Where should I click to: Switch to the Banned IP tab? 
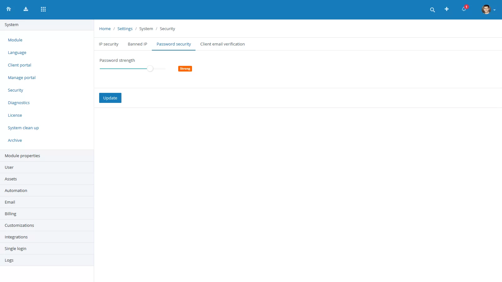point(137,44)
